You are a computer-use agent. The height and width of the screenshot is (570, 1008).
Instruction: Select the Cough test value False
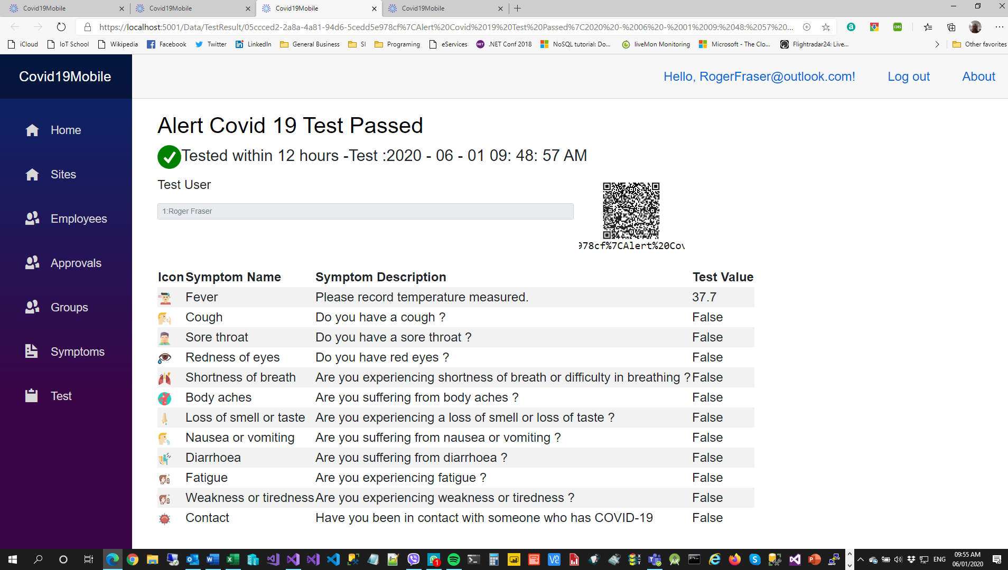[707, 317]
